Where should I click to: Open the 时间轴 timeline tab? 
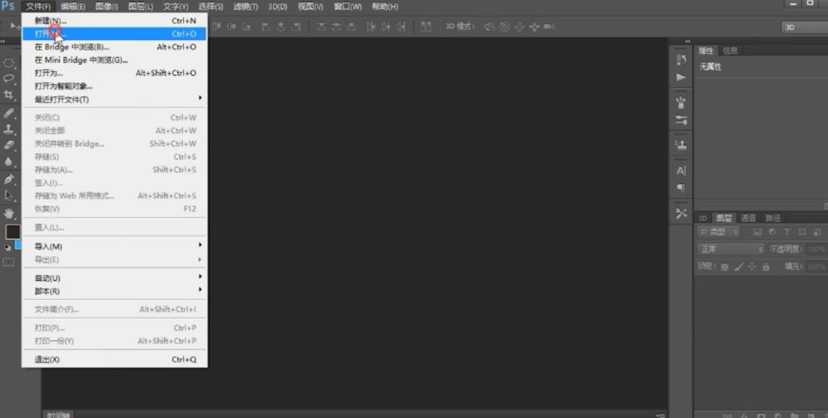coord(57,415)
